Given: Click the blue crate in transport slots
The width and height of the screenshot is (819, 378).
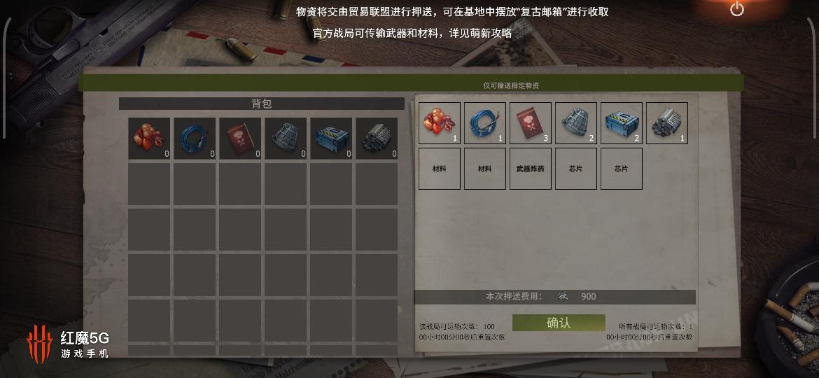Looking at the screenshot, I should pyautogui.click(x=621, y=123).
